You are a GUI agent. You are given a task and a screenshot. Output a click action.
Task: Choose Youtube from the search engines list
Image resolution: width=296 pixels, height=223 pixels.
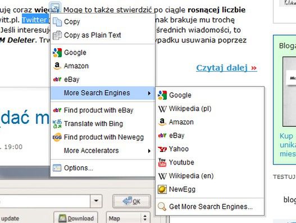(x=210, y=162)
